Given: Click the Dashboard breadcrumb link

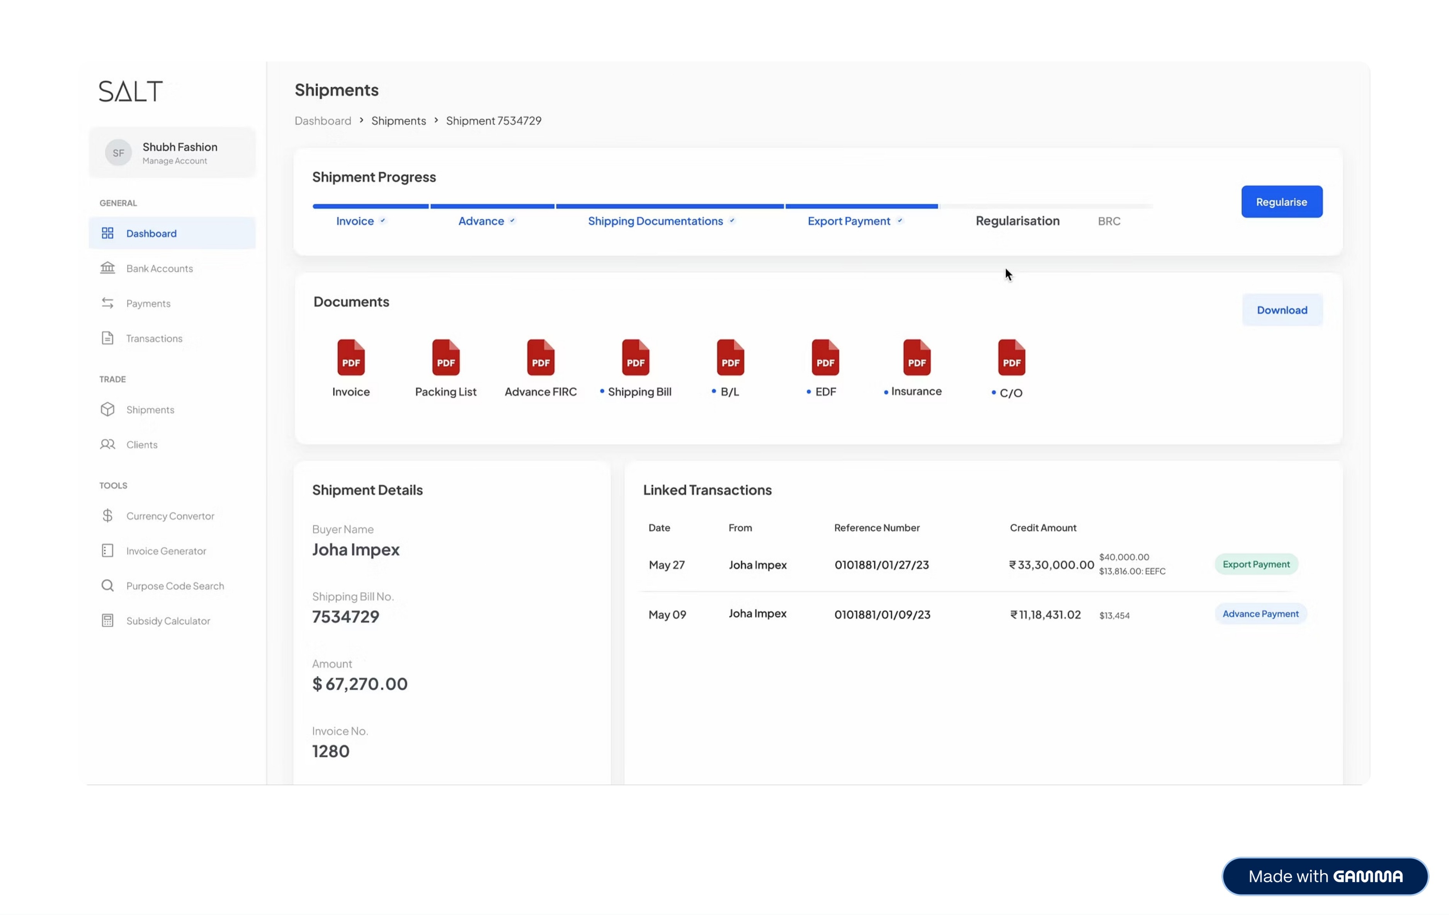Looking at the screenshot, I should pos(323,120).
